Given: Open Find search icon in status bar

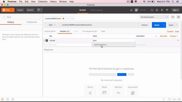Looking at the screenshot, I should (x=8, y=99).
